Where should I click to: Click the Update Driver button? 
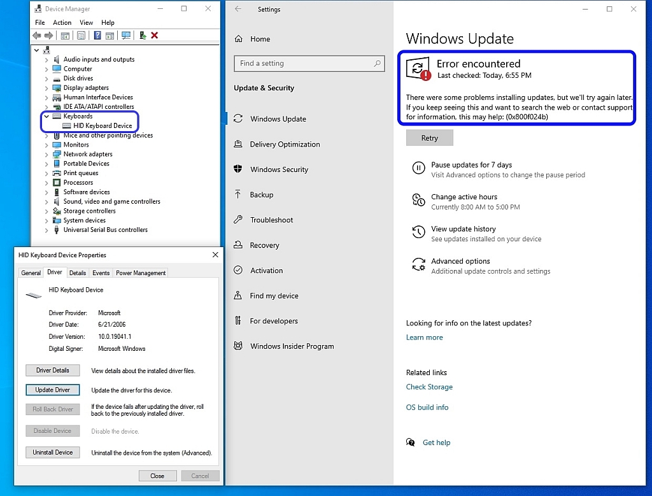point(53,390)
